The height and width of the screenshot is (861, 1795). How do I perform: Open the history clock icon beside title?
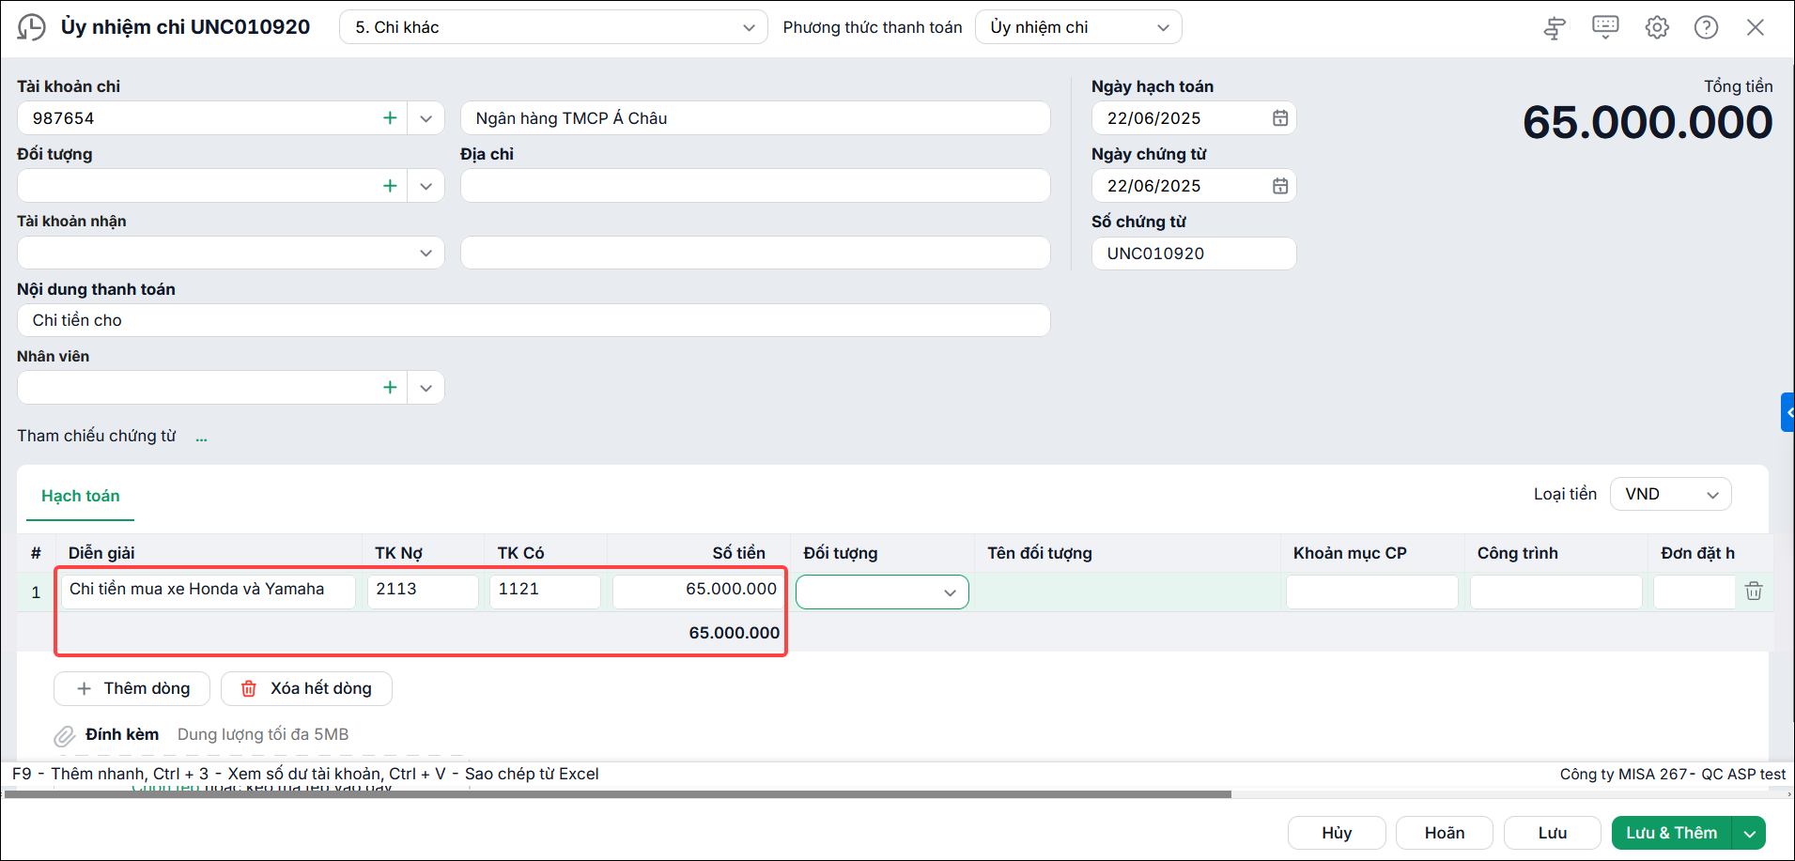[x=31, y=27]
